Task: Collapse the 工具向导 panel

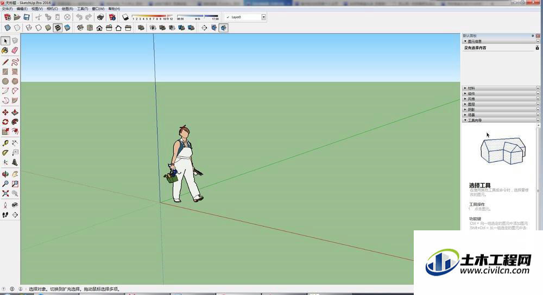Action: (501, 120)
